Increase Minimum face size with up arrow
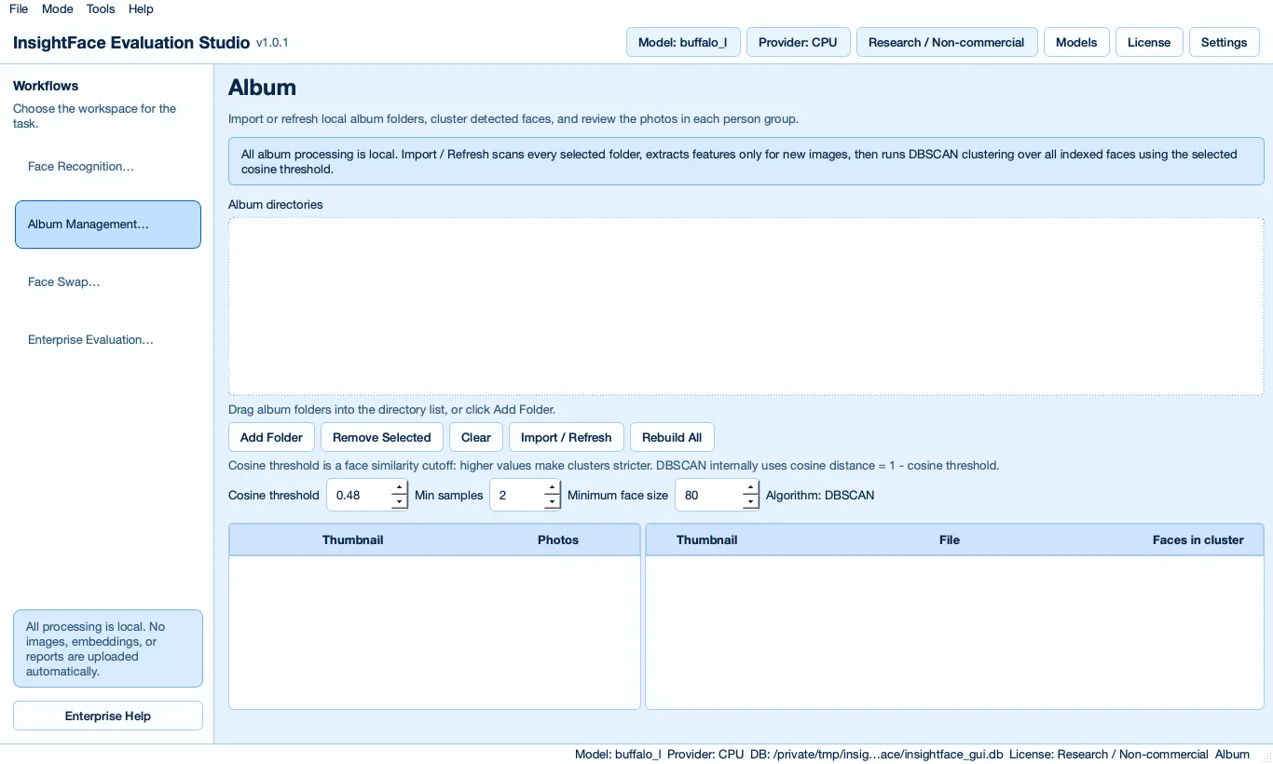1273x764 pixels. tap(750, 487)
